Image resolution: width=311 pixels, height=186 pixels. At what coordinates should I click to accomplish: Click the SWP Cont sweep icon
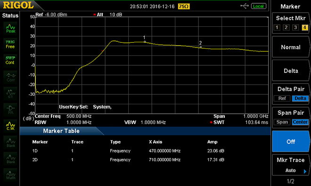click(10, 60)
